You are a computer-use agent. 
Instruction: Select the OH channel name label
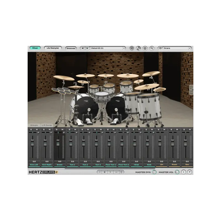pyautogui.click(x=162, y=164)
